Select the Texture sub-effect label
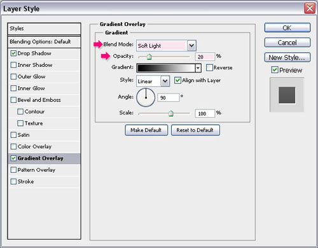 (x=34, y=123)
